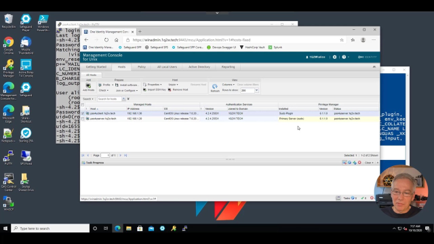The height and width of the screenshot is (244, 434).
Task: Toggle the select-all hosts checkbox
Action: click(x=83, y=104)
